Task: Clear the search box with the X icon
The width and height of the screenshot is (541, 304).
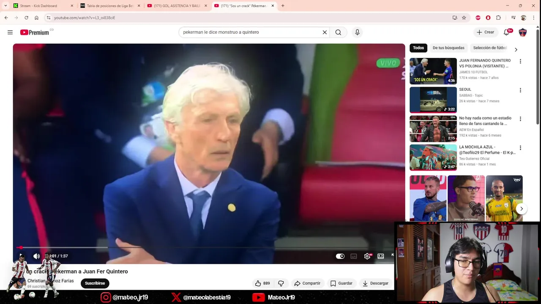Action: 325,32
